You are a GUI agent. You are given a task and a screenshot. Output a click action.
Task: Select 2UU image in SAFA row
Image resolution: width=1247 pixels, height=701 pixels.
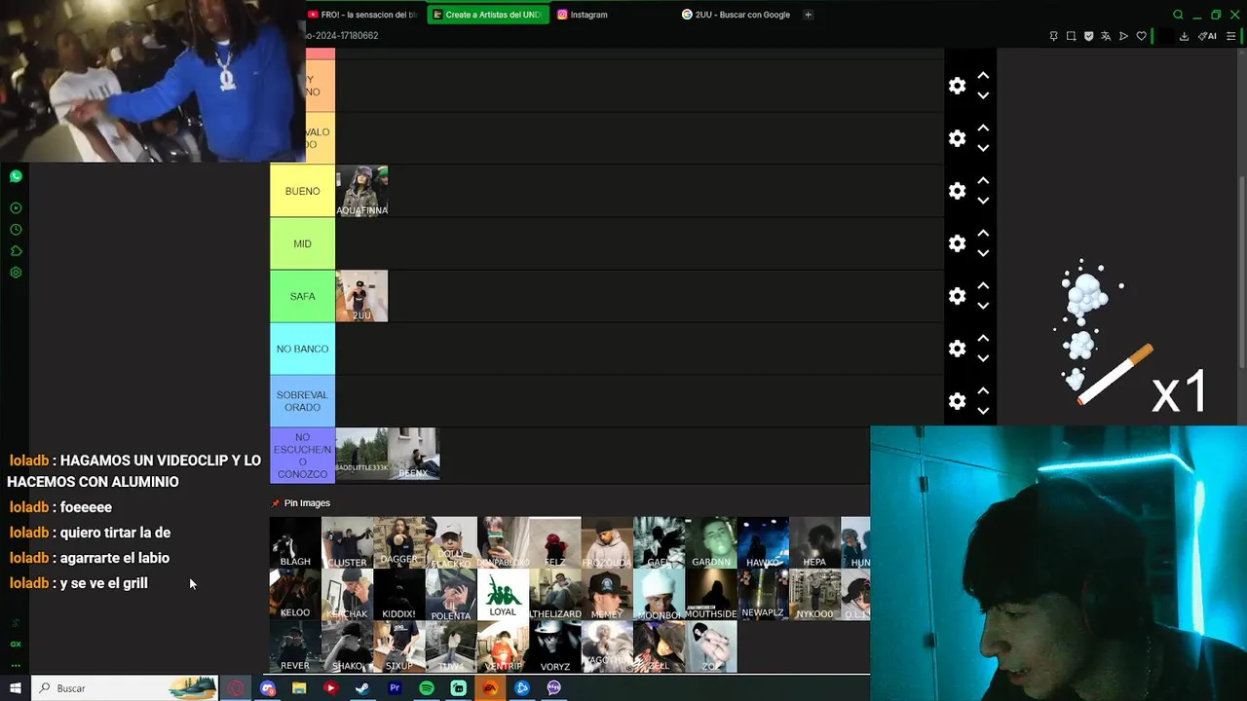coord(361,296)
